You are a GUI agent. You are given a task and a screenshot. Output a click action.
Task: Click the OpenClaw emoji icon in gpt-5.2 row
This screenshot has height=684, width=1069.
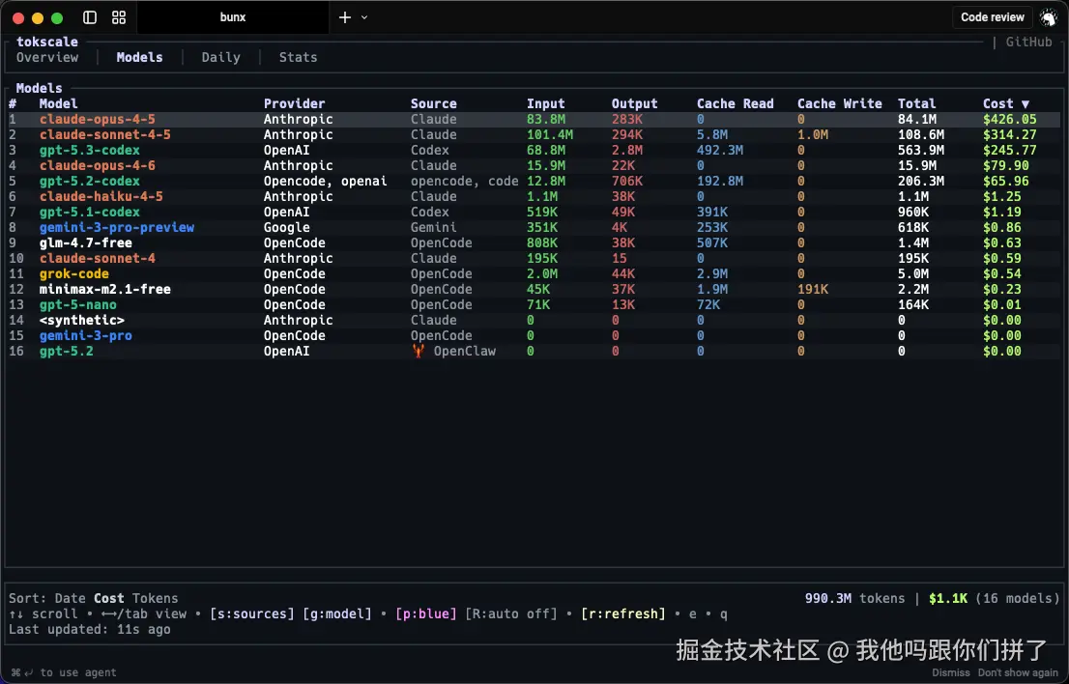point(418,351)
